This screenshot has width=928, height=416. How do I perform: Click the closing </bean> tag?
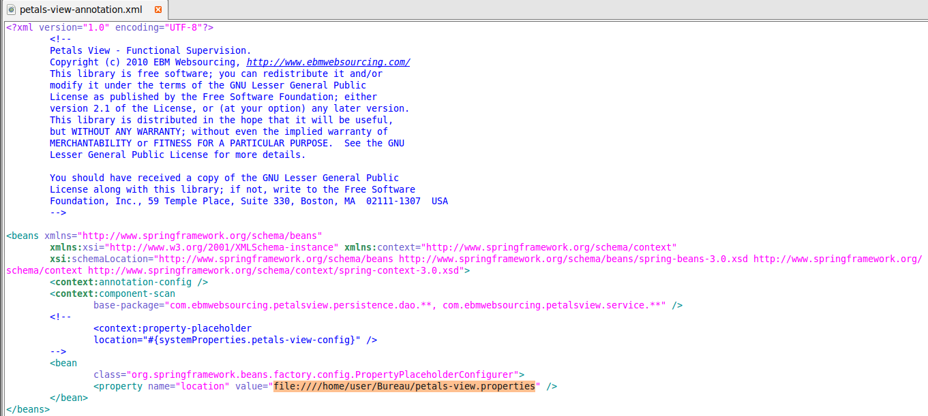(x=69, y=398)
